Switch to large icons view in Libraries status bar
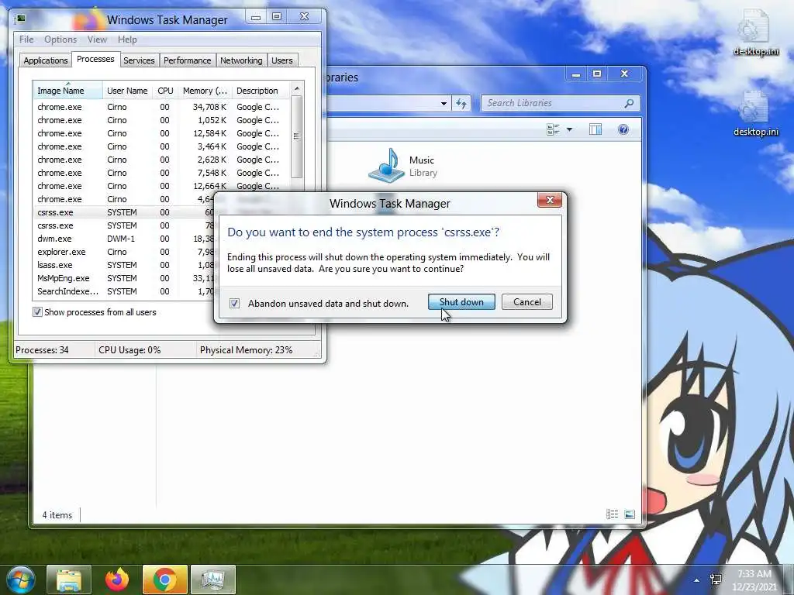 tap(630, 514)
